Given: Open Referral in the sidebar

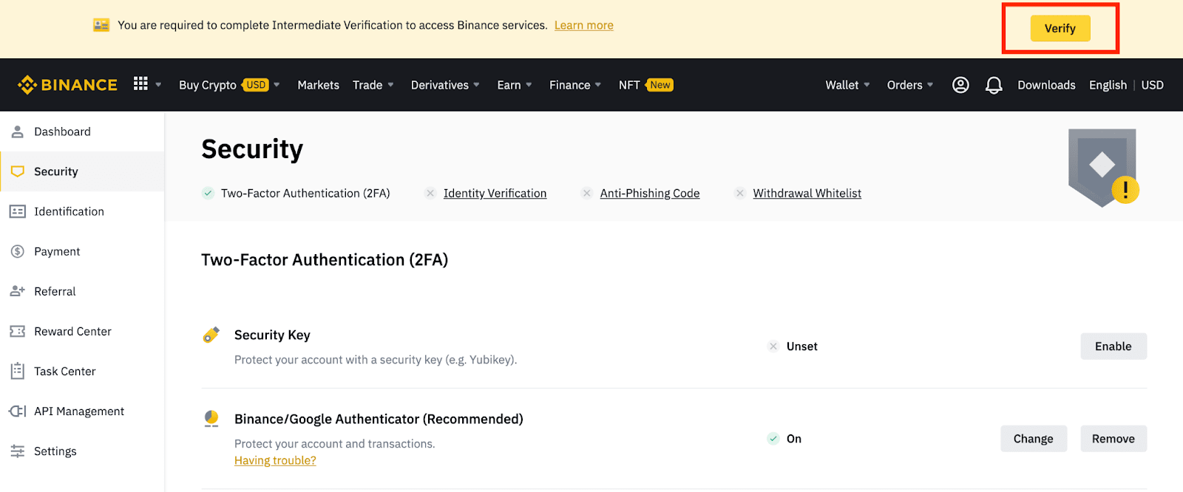Looking at the screenshot, I should pyautogui.click(x=82, y=291).
